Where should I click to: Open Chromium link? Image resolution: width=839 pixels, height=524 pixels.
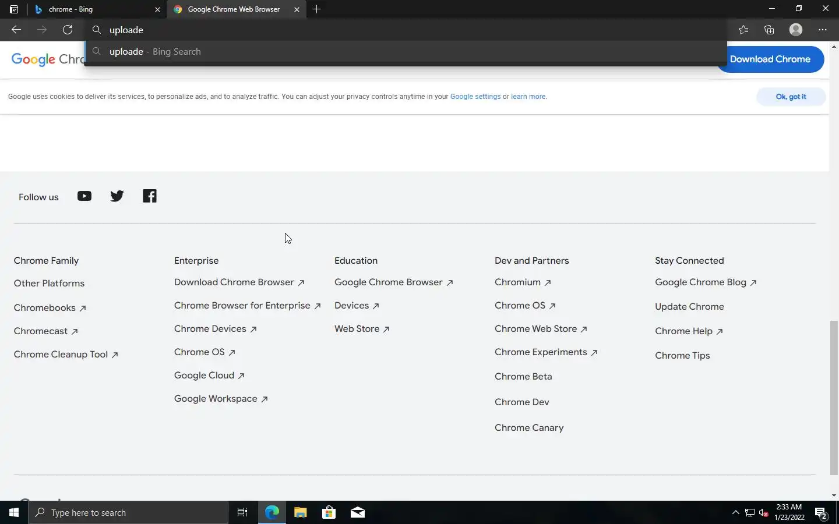tap(523, 282)
